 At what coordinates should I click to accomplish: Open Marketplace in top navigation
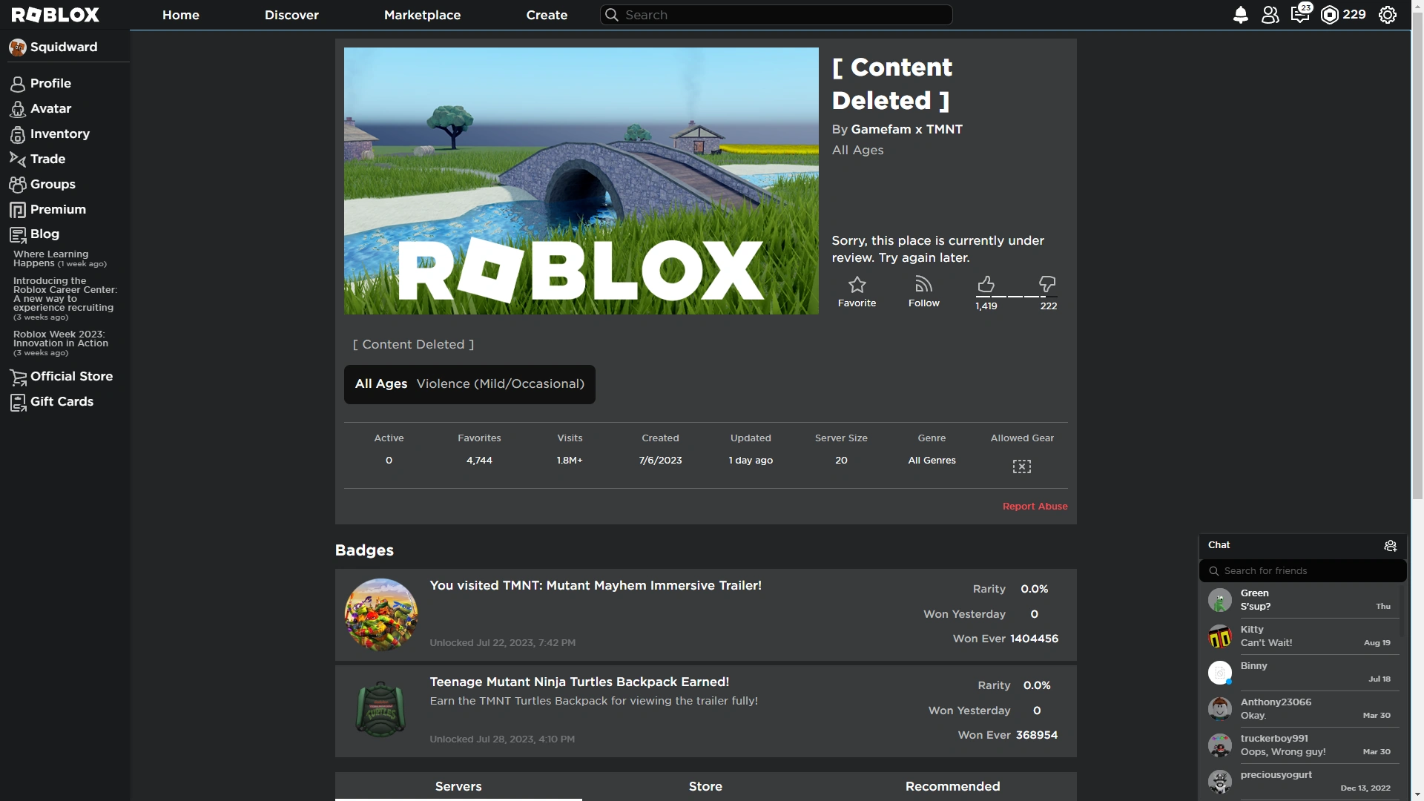point(422,15)
